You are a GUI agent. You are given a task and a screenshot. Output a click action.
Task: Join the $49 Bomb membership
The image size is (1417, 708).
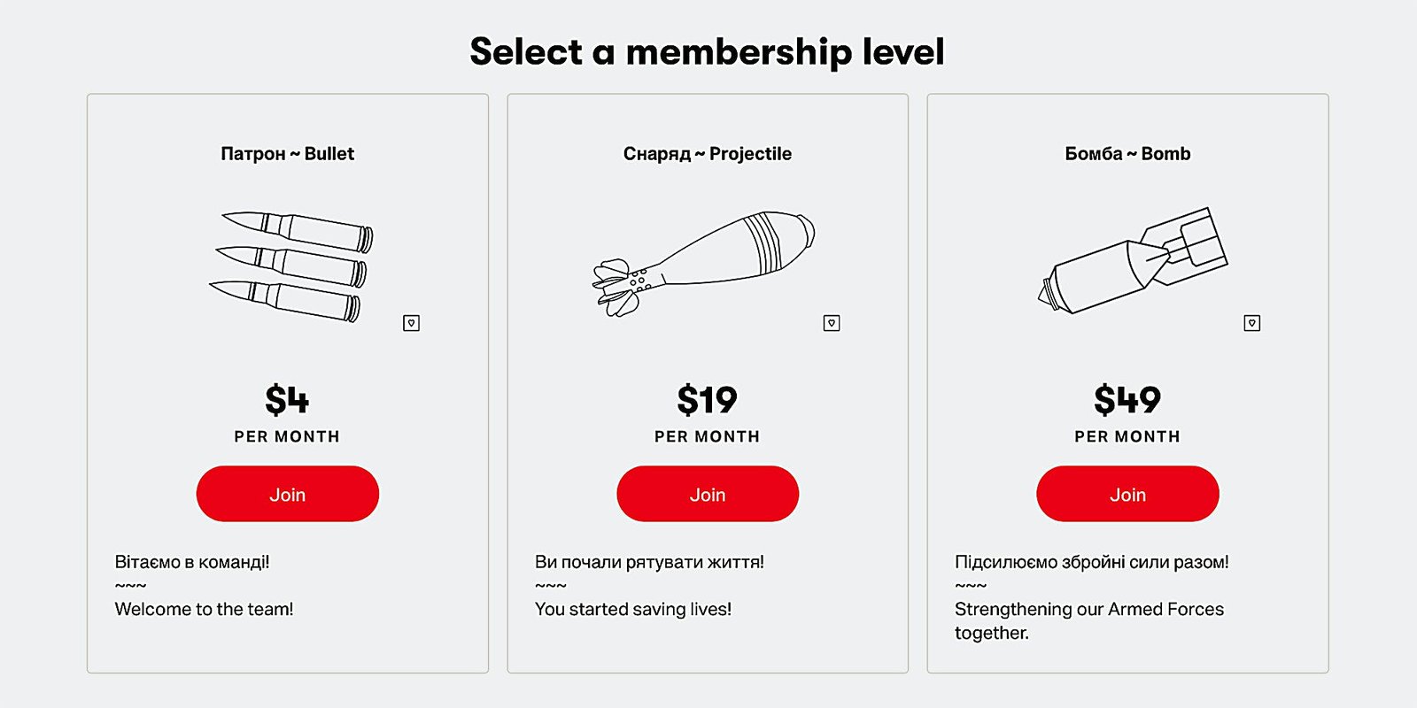tap(1127, 494)
